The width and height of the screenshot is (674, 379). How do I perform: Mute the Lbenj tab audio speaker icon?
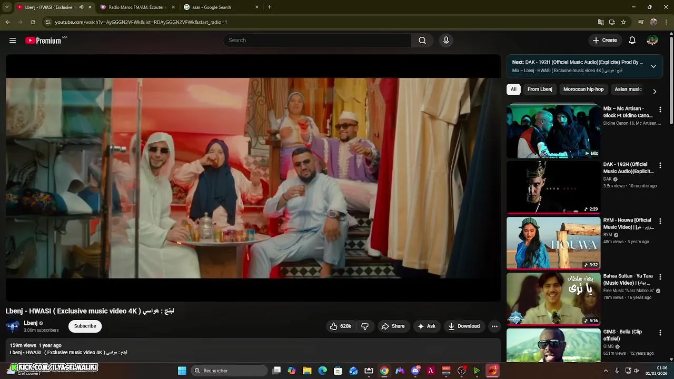coord(81,7)
